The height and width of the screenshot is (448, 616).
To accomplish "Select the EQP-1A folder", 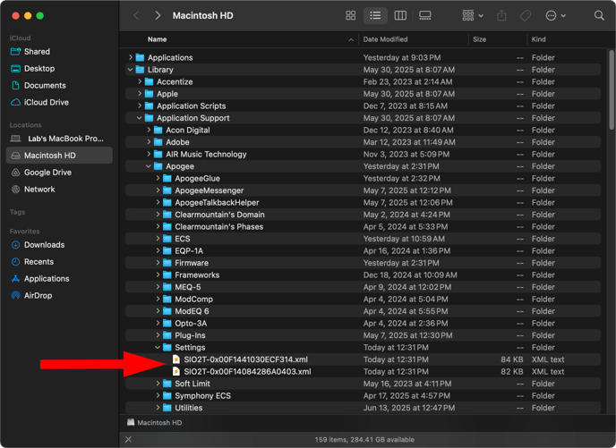I will [x=363, y=250].
